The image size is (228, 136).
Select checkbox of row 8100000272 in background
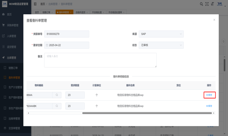38,135
